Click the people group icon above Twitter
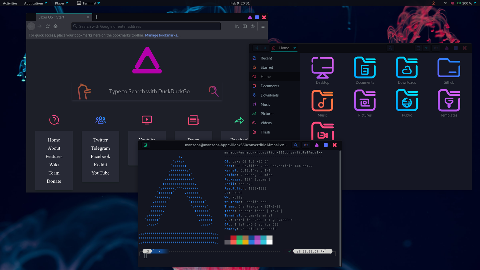 click(100, 120)
